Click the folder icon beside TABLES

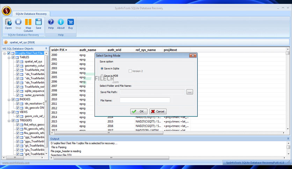[17, 57]
